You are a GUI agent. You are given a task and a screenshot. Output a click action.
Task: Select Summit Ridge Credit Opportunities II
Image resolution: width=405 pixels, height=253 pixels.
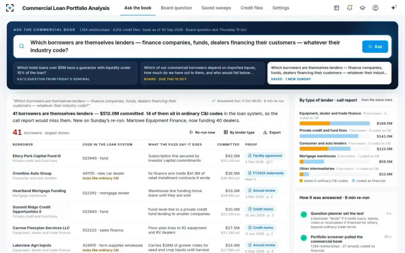click(x=31, y=209)
